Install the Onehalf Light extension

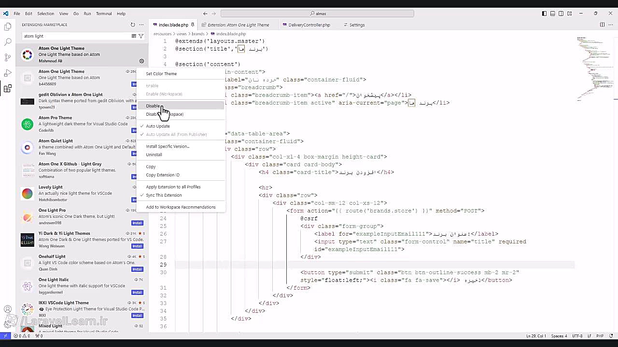[137, 269]
